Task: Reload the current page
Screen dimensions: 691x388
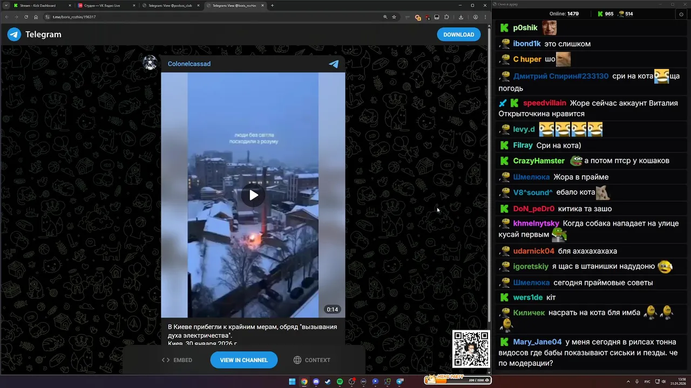Action: [x=26, y=17]
